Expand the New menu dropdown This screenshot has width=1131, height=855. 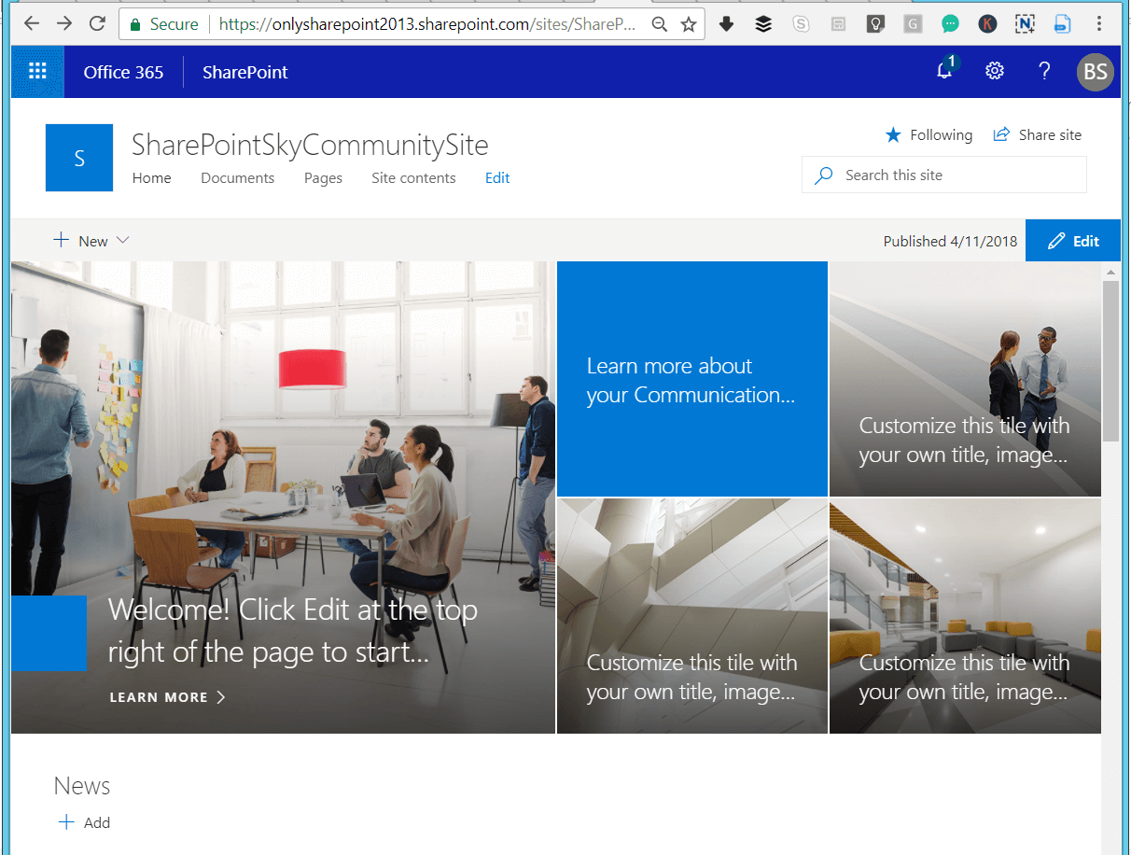pyautogui.click(x=122, y=240)
